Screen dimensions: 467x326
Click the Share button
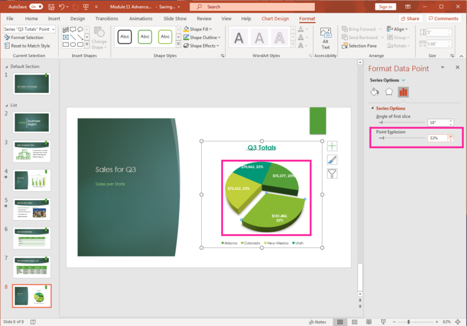coord(410,18)
